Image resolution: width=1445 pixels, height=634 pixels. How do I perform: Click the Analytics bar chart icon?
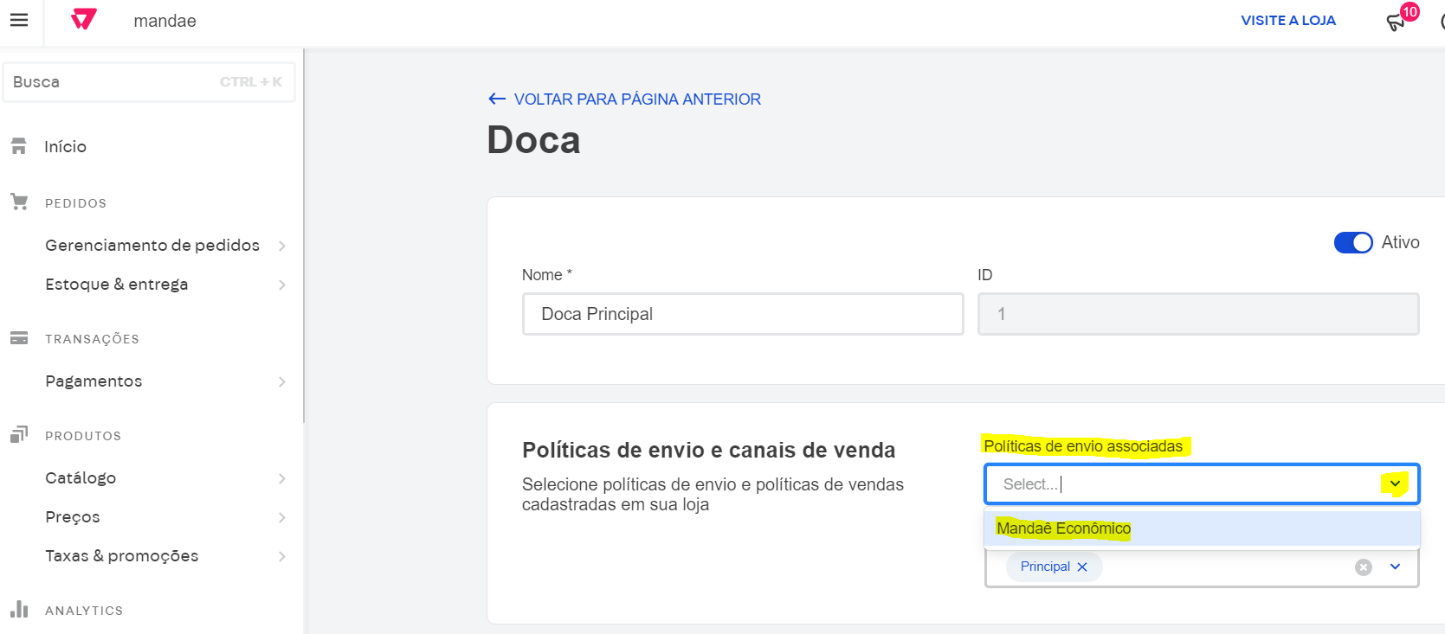click(x=19, y=610)
